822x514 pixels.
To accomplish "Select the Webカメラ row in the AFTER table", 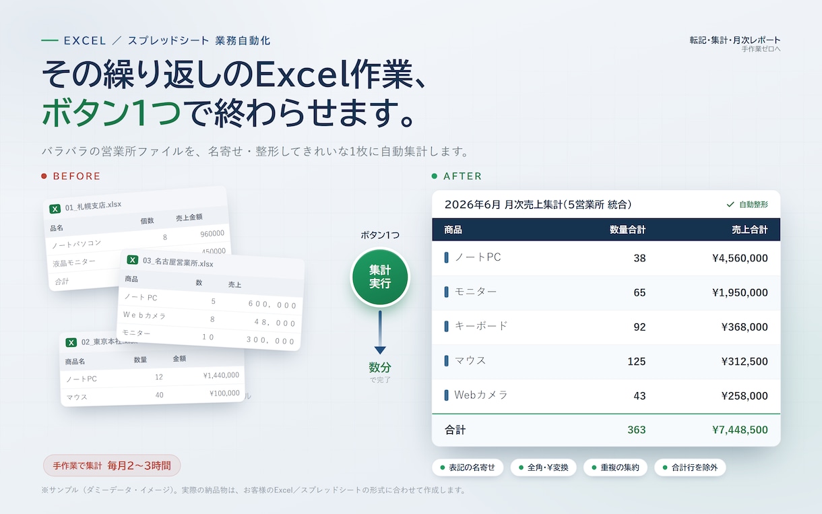I will coord(606,395).
